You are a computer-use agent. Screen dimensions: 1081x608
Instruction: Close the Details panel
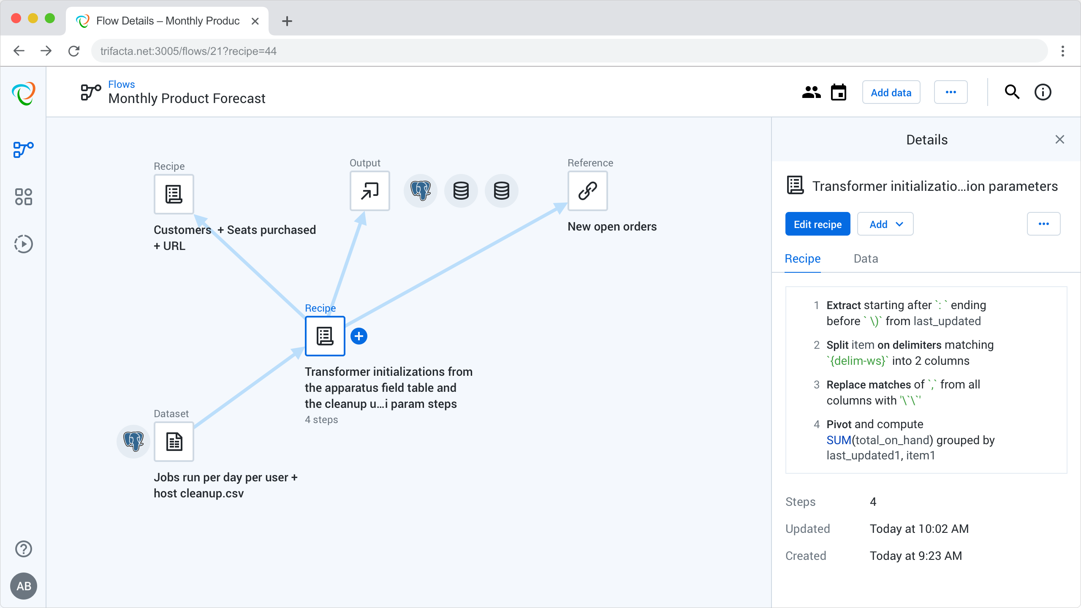pyautogui.click(x=1059, y=140)
